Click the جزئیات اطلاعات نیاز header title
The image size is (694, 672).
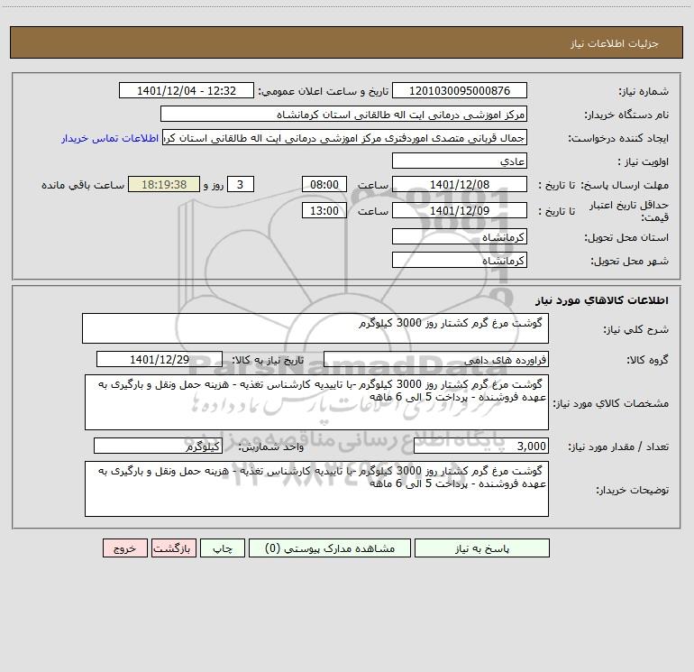(615, 43)
